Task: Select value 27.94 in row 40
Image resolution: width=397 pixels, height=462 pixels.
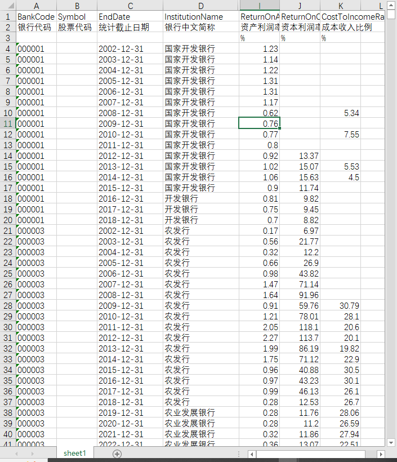Action: [x=341, y=434]
